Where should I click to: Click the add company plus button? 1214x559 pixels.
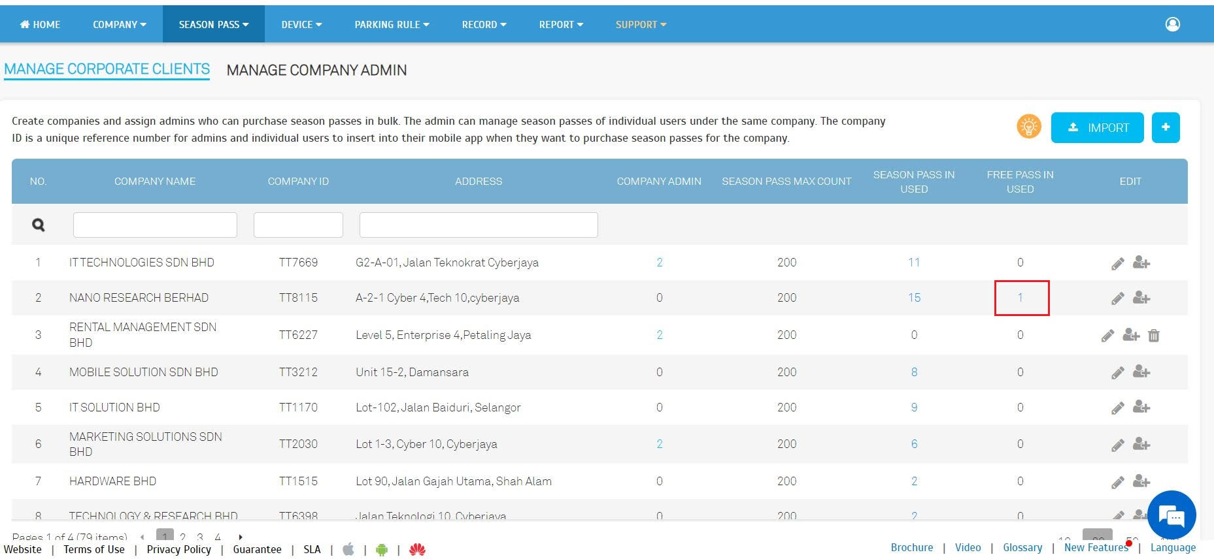(x=1165, y=127)
